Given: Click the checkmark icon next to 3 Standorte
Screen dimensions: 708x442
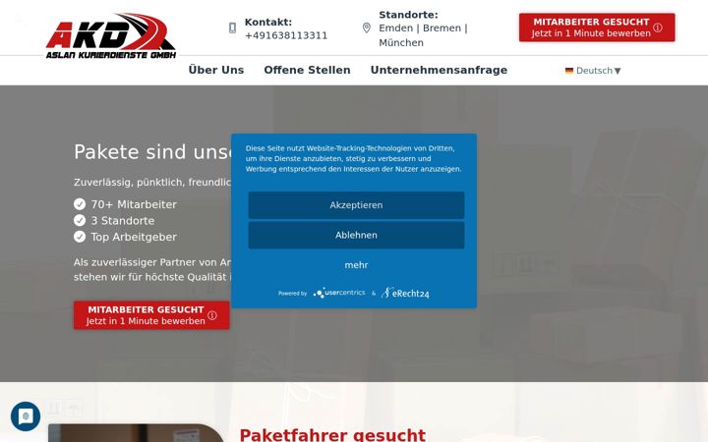Looking at the screenshot, I should pyautogui.click(x=80, y=221).
